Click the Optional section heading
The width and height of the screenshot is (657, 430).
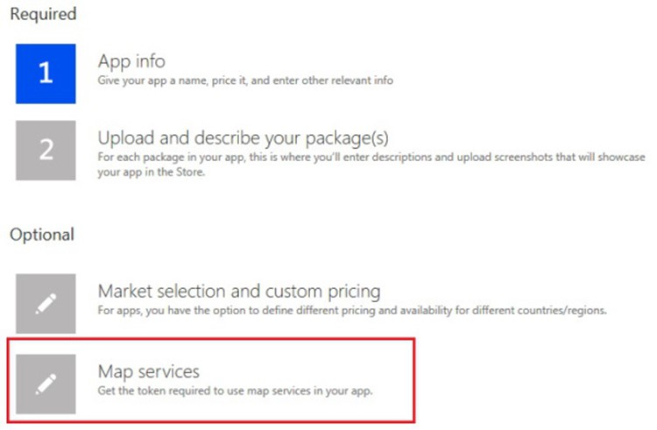[42, 234]
